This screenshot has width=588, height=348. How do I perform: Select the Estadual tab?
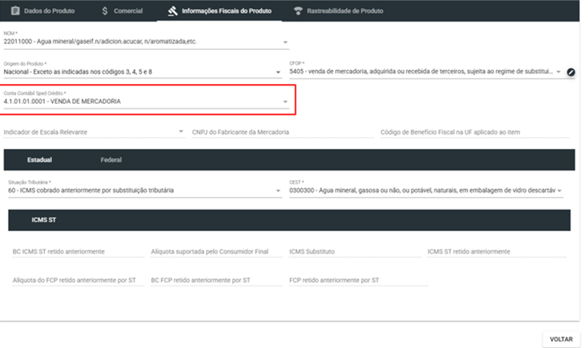39,160
